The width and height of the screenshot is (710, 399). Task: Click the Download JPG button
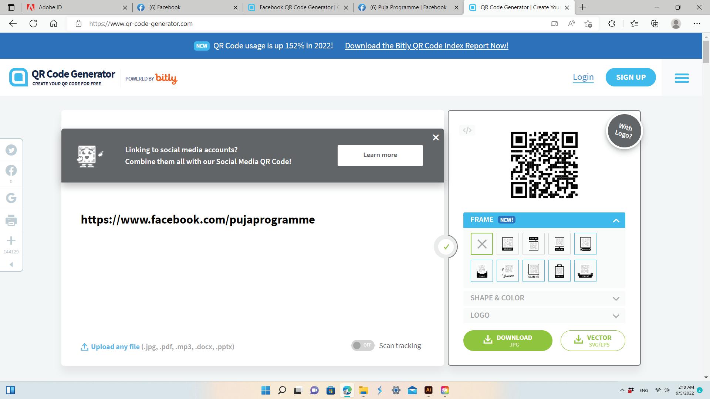click(x=507, y=341)
